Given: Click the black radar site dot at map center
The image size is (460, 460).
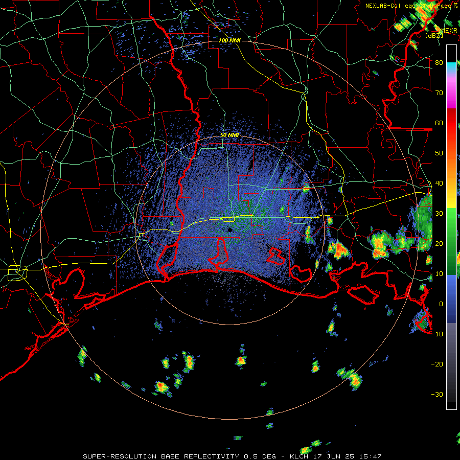Looking at the screenshot, I should pyautogui.click(x=230, y=229).
